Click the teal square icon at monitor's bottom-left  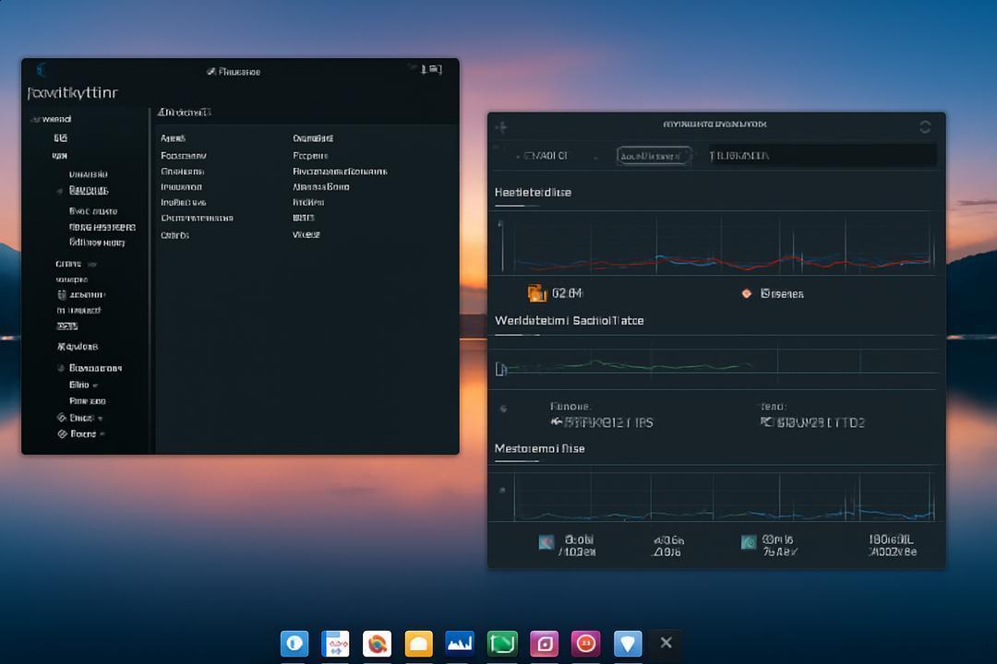point(547,542)
